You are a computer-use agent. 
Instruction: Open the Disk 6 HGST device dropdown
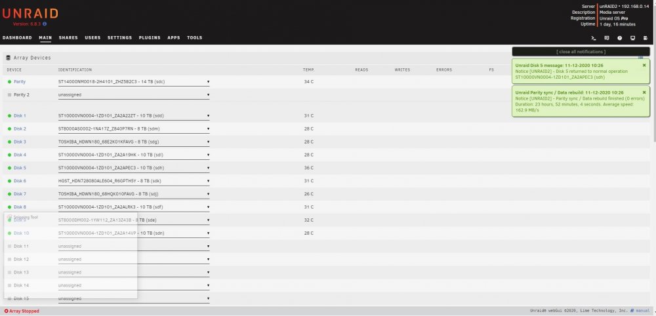click(134, 181)
